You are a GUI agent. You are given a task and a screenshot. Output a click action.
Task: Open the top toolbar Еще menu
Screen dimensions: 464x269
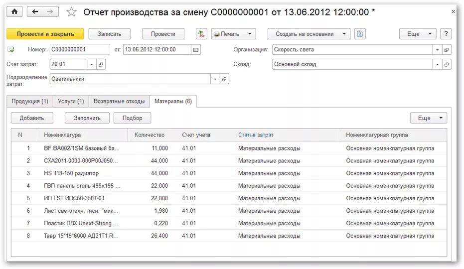418,34
